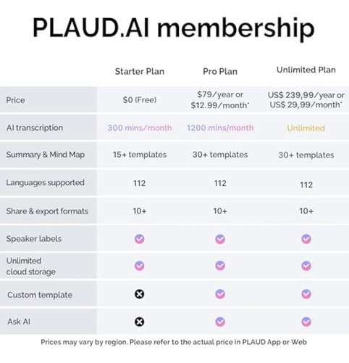Click the Pro Plan Custom template checkmark

point(220,294)
